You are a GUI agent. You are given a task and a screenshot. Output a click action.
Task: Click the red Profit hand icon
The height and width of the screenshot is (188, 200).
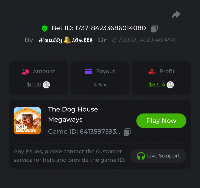152,72
